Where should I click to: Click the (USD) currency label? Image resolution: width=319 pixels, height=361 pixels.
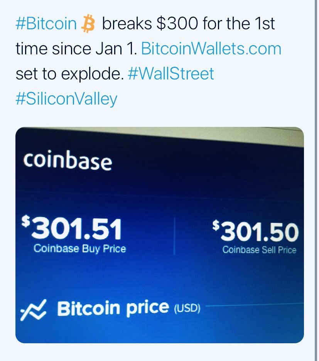click(x=187, y=309)
